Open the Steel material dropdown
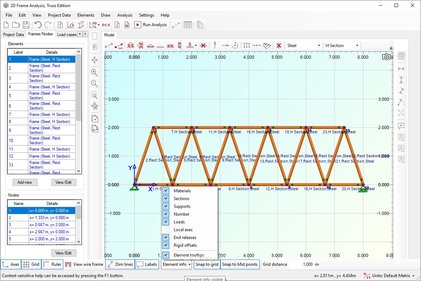Image resolution: width=421 pixels, height=281 pixels. coord(303,45)
